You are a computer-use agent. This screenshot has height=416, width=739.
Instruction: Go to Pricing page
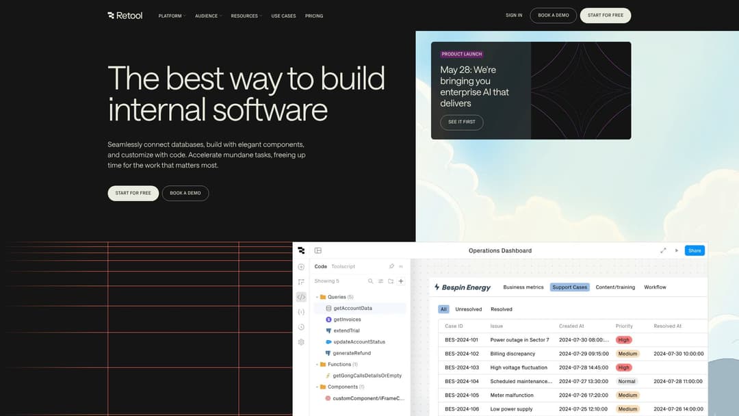coord(314,16)
